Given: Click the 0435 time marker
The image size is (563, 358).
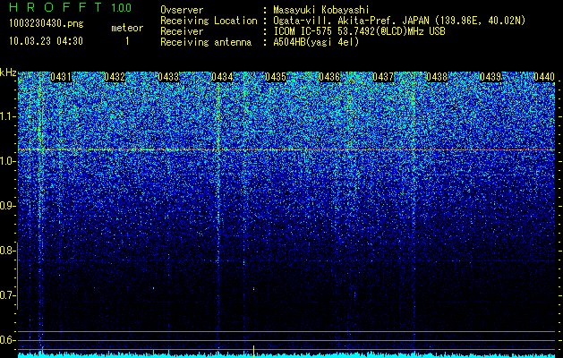Looking at the screenshot, I should click(x=276, y=77).
